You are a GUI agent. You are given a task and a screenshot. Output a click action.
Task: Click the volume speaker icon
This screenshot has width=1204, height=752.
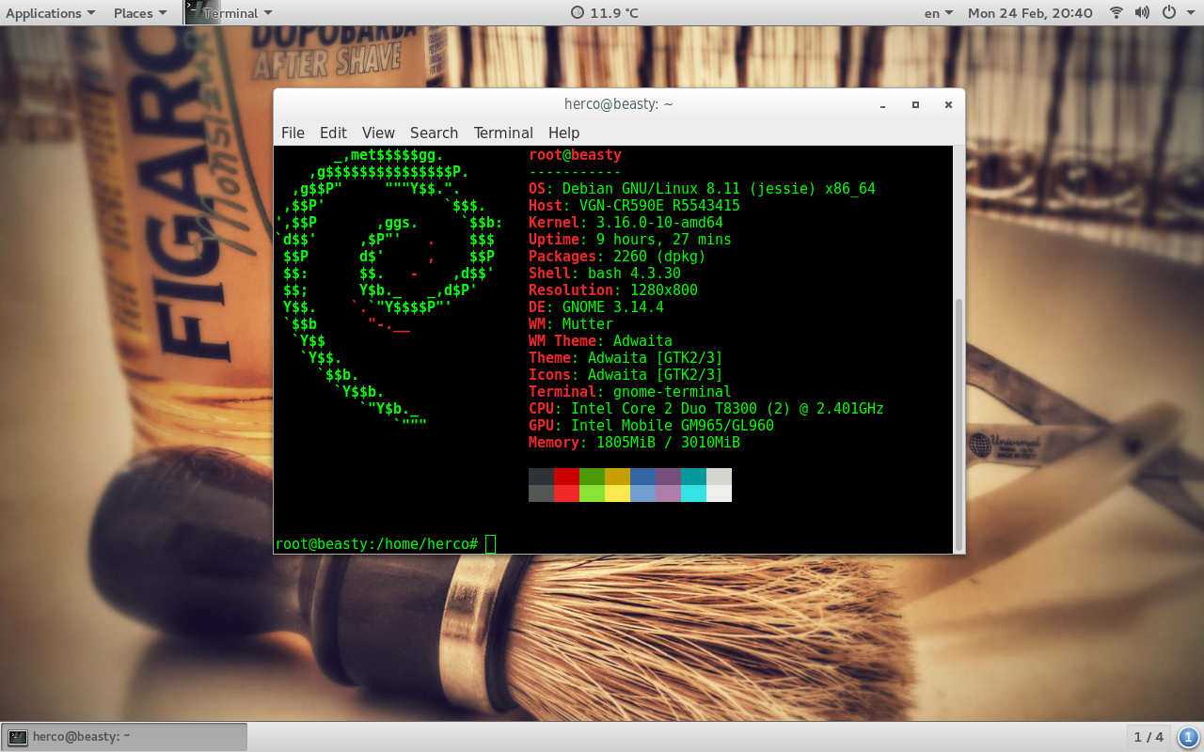pos(1143,13)
